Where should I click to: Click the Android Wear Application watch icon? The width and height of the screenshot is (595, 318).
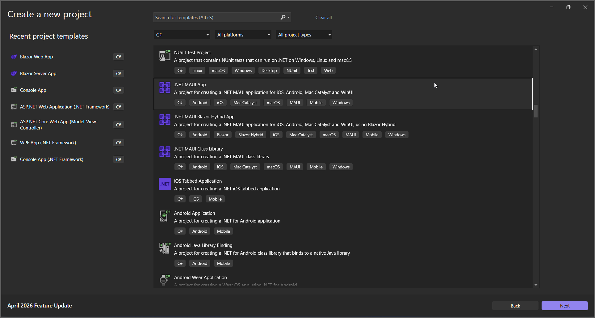click(x=165, y=280)
